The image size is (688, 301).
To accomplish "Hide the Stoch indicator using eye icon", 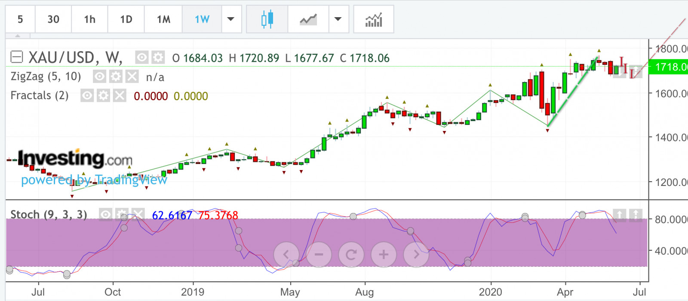I will coord(105,214).
